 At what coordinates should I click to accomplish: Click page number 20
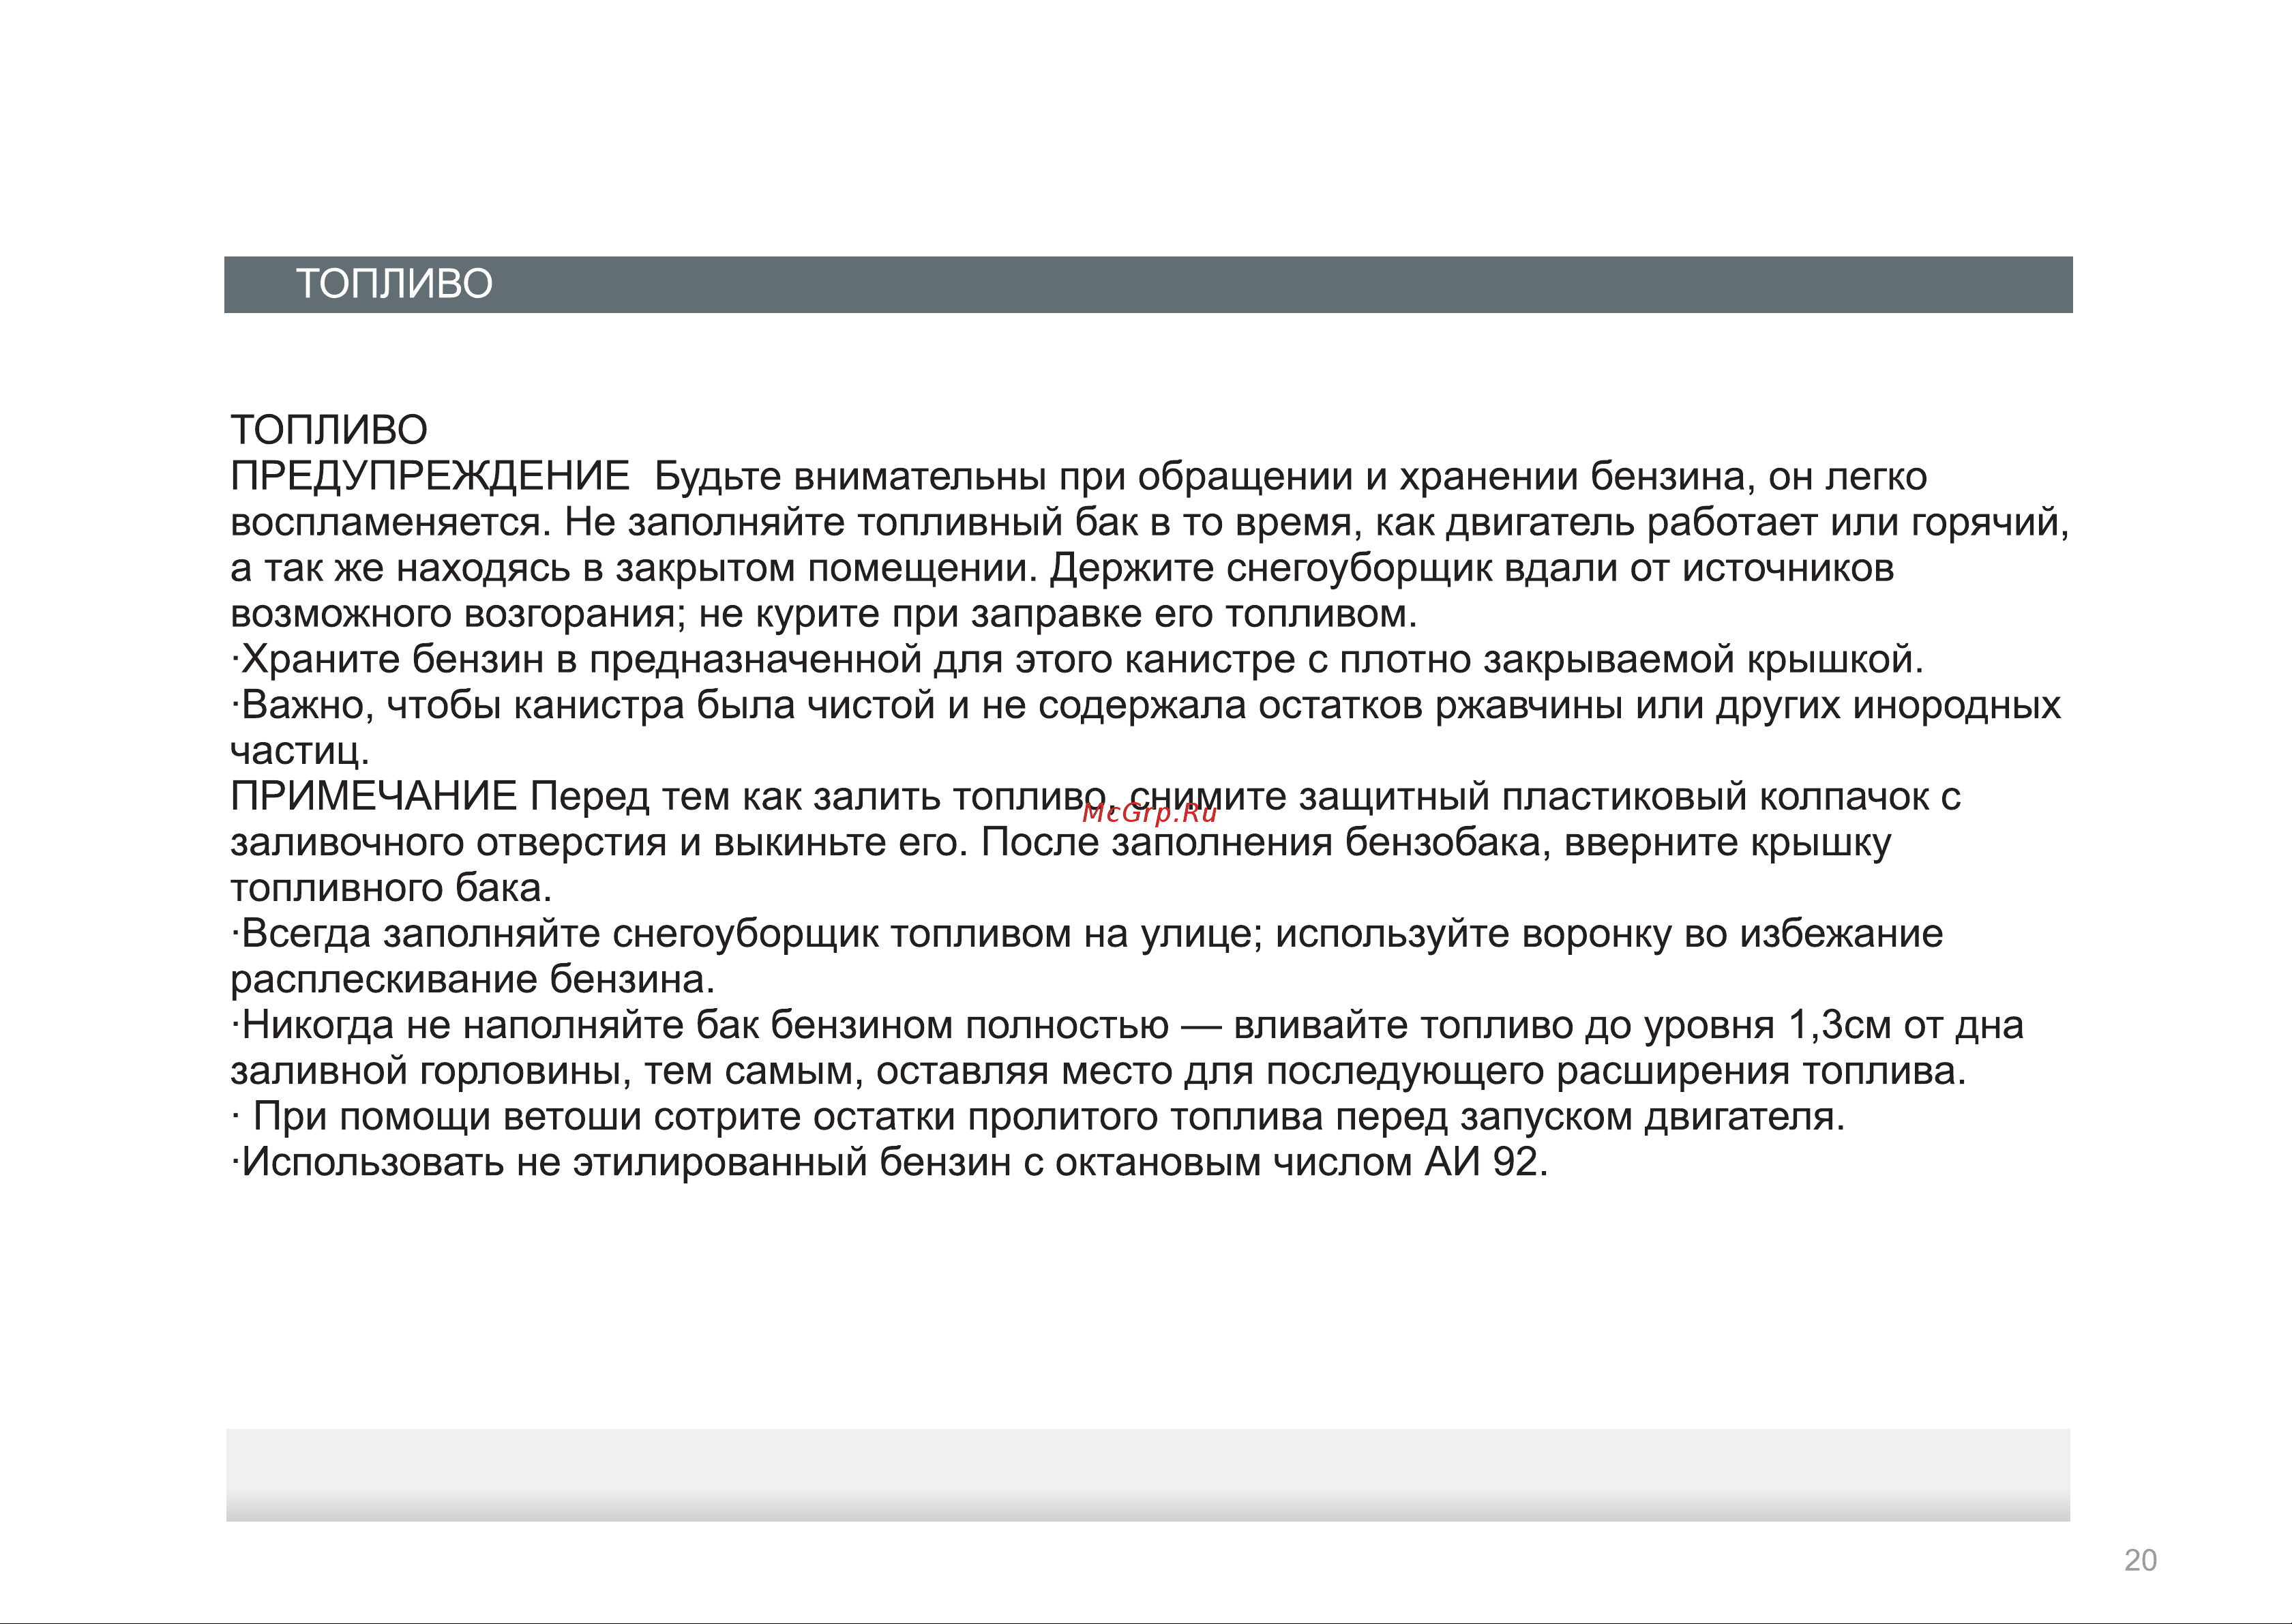(2140, 1560)
